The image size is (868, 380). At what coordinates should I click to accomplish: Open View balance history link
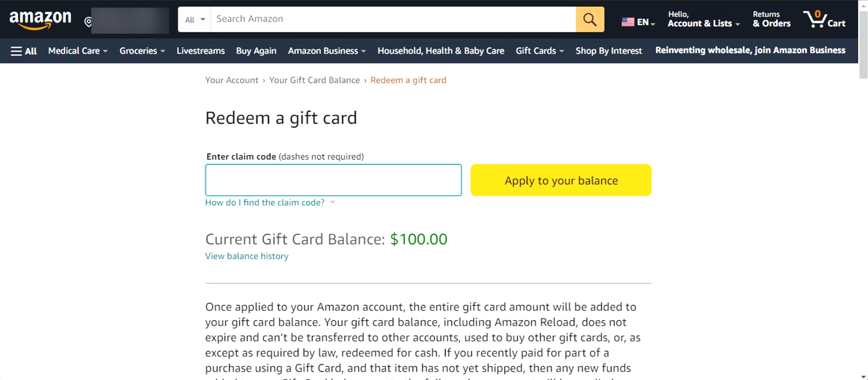[x=247, y=256]
